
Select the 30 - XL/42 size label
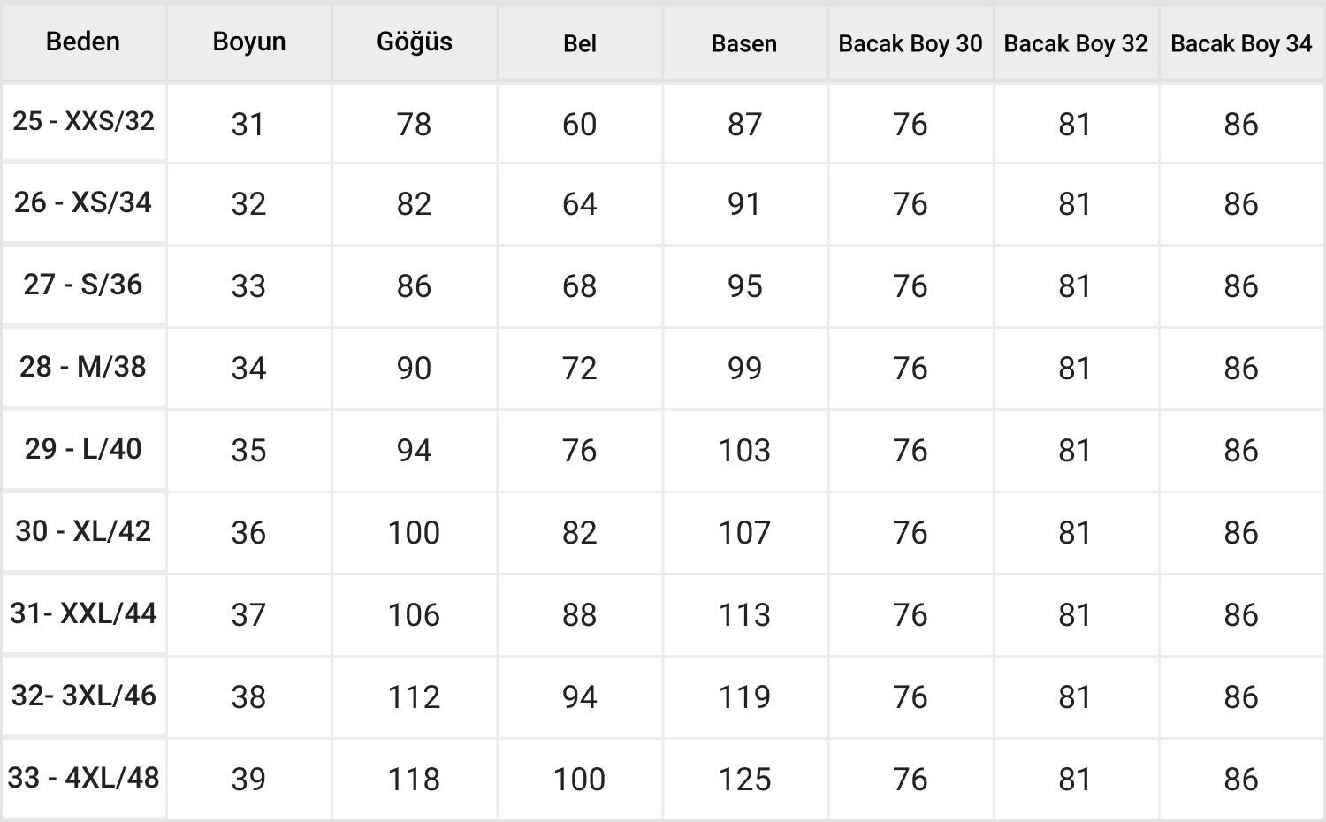pos(83,531)
